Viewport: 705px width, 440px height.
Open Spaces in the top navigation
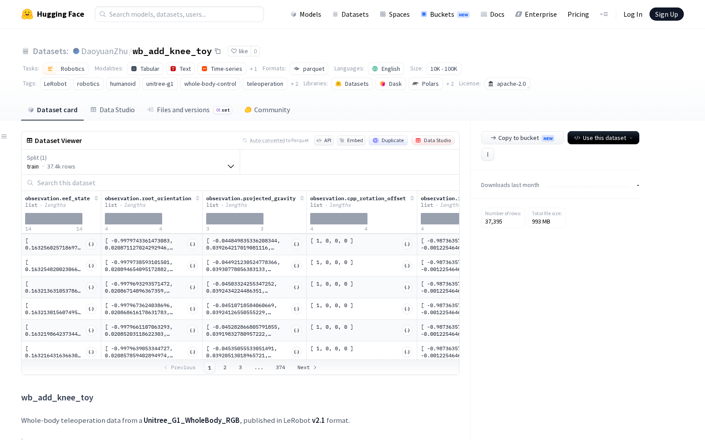point(395,14)
